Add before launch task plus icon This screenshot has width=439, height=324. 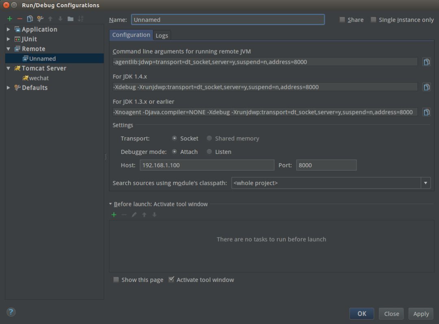click(114, 215)
